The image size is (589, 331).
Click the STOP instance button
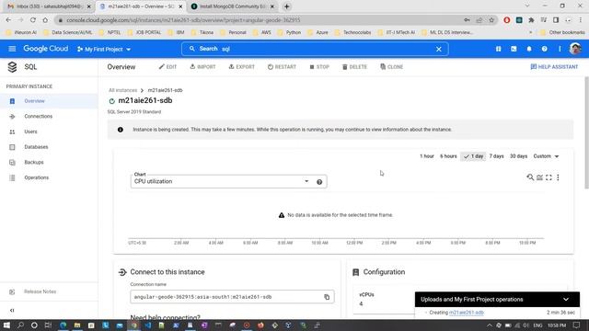point(319,67)
